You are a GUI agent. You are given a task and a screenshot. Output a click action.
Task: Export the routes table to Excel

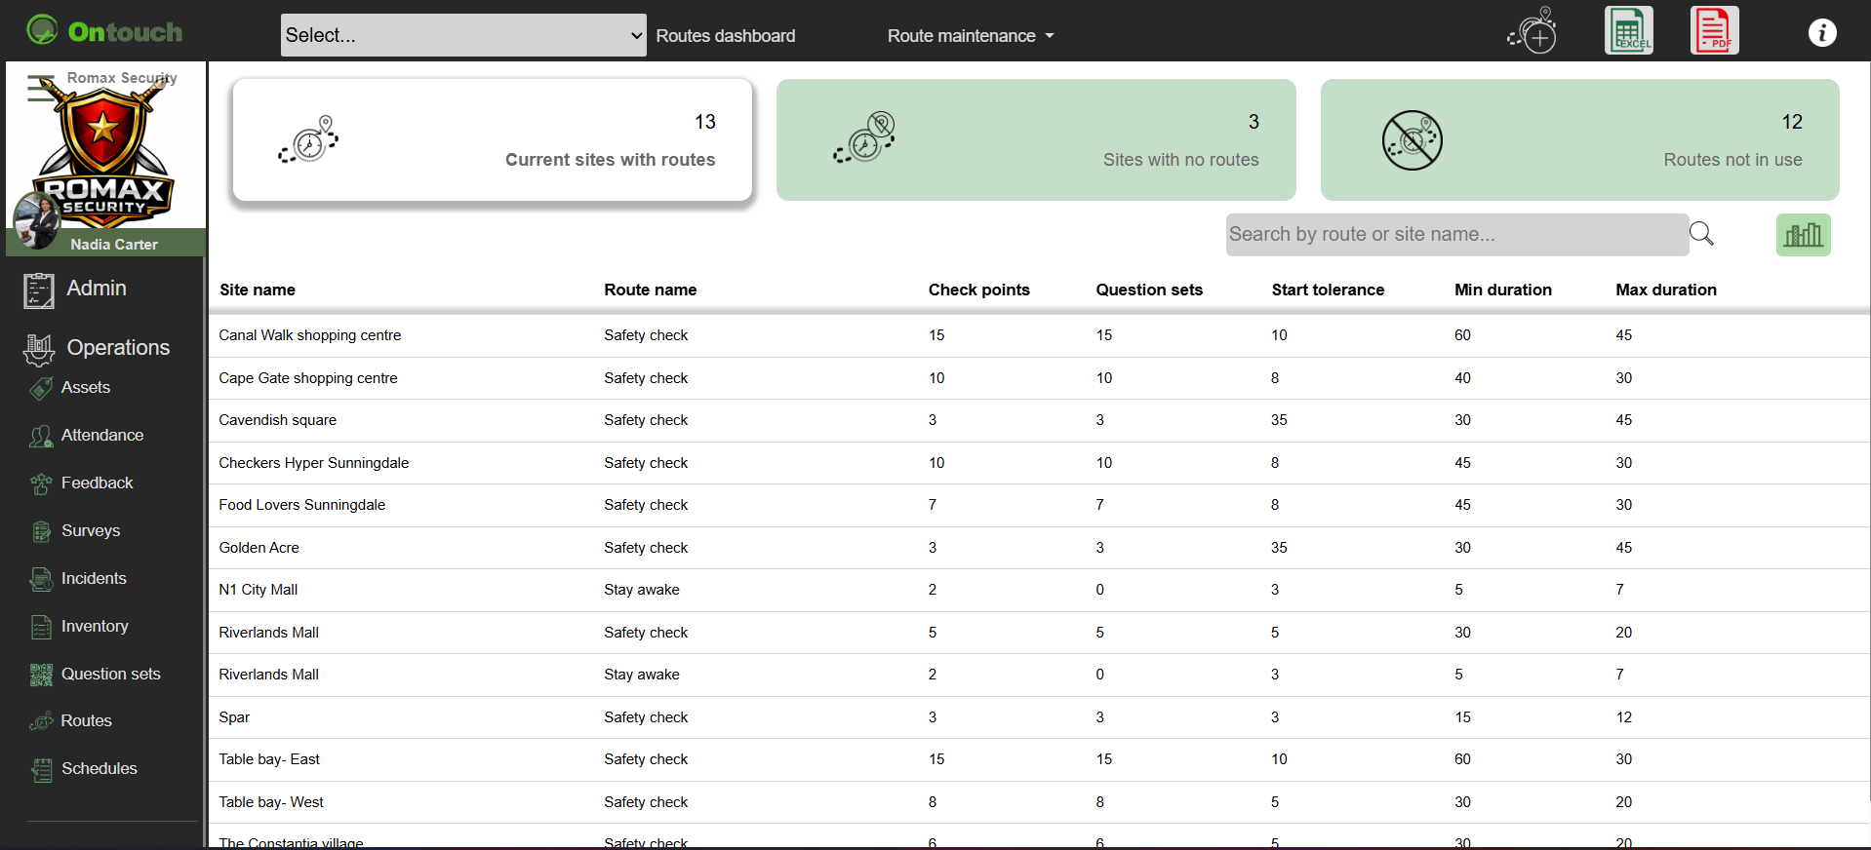1628,31
